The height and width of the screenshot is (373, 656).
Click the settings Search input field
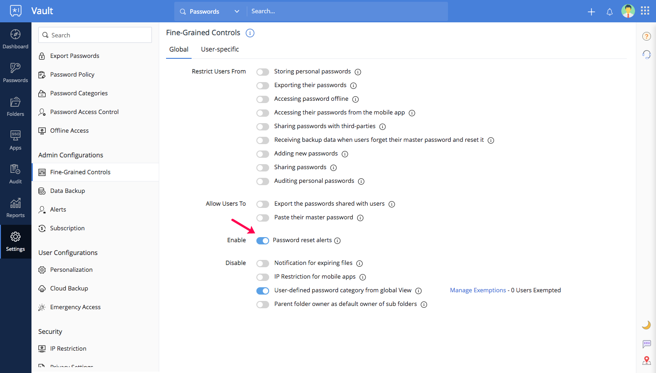click(95, 35)
